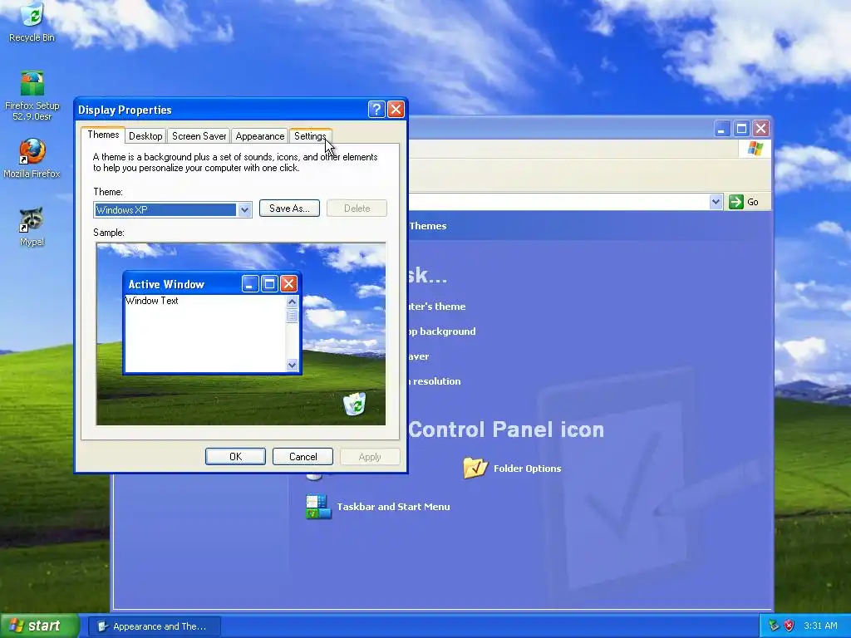Image resolution: width=851 pixels, height=638 pixels.
Task: Open the Screen Saver tab
Action: pyautogui.click(x=199, y=136)
